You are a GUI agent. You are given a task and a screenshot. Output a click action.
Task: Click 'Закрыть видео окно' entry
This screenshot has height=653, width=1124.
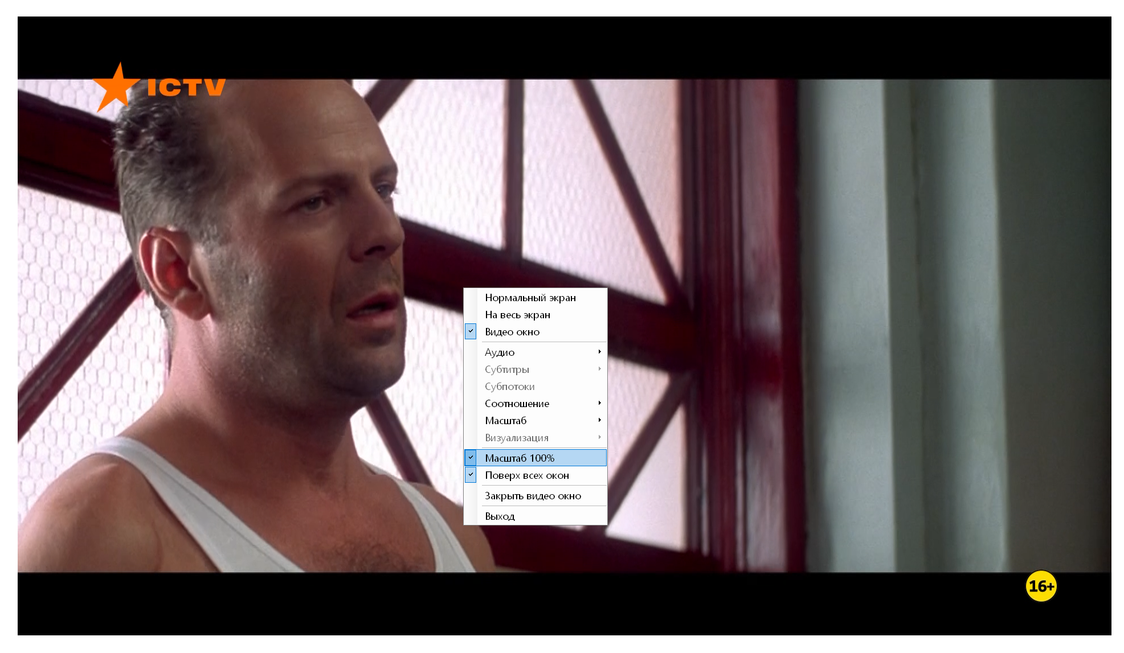(533, 496)
